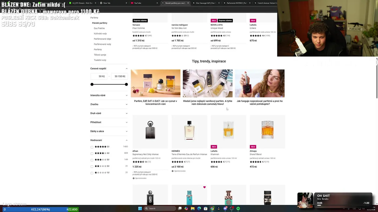Open the Kolínské vody subcategory

pyautogui.click(x=100, y=34)
